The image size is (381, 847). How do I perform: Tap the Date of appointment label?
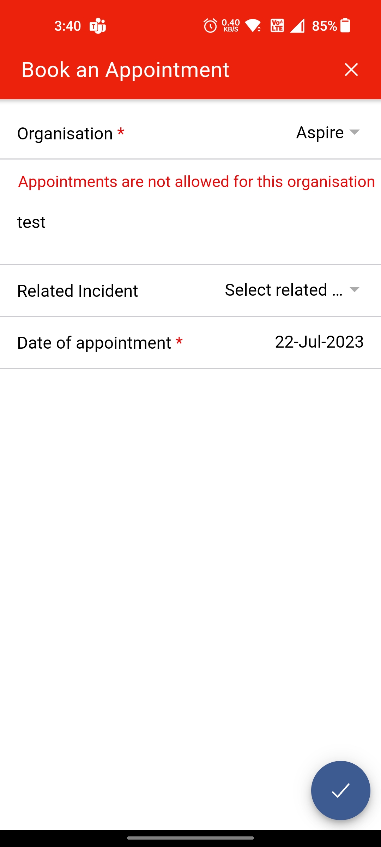click(x=94, y=343)
